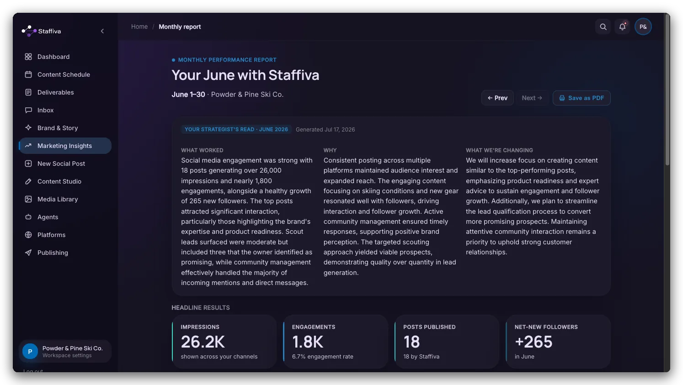Click the Home breadcrumb link

pos(139,27)
